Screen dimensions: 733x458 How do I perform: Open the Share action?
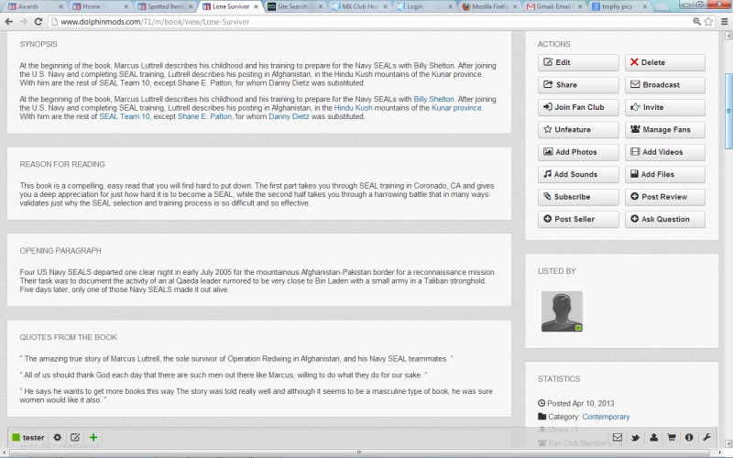click(x=578, y=85)
